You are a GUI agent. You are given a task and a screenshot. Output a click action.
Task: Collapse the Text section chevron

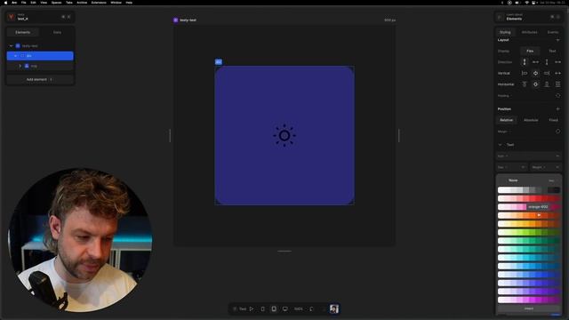point(500,145)
